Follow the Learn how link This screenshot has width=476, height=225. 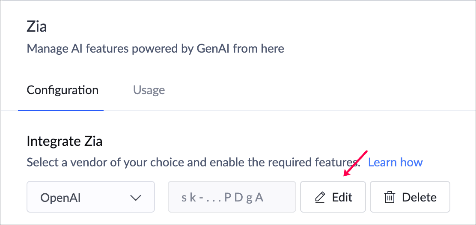click(395, 163)
